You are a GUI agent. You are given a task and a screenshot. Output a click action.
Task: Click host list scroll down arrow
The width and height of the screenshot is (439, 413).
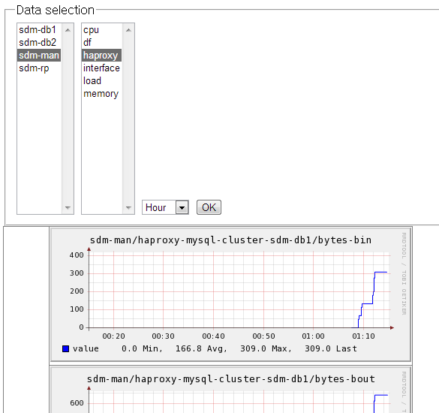pos(68,207)
